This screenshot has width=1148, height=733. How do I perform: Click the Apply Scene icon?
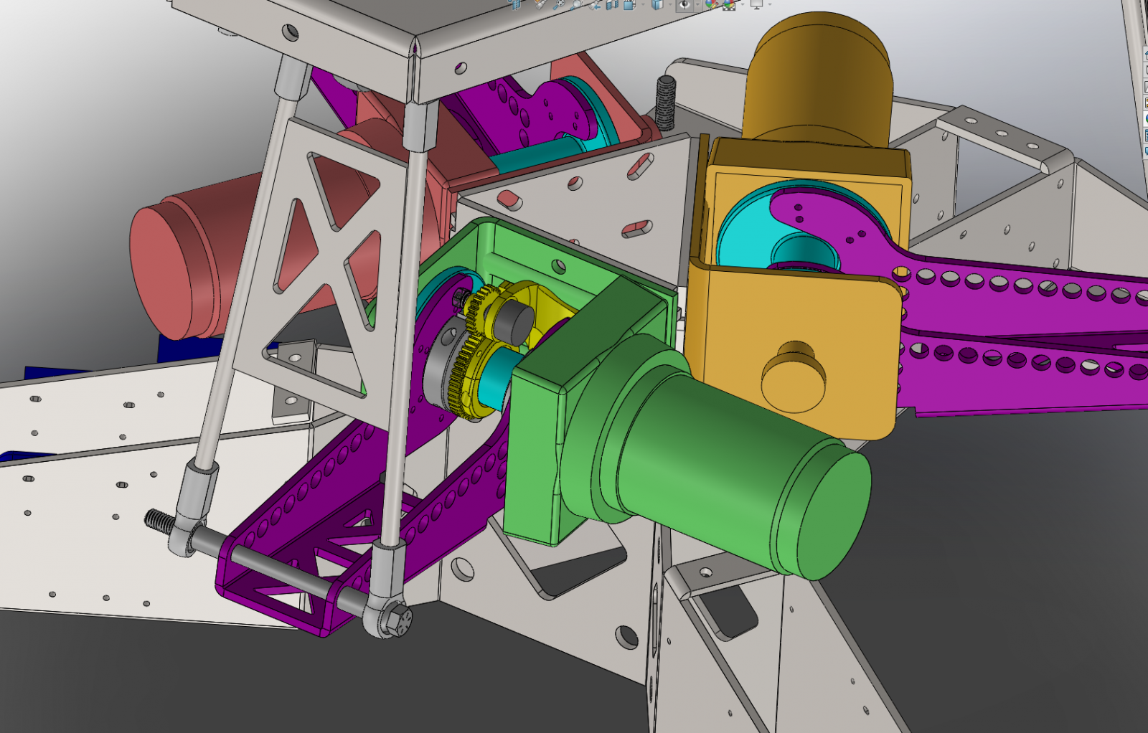(729, 4)
